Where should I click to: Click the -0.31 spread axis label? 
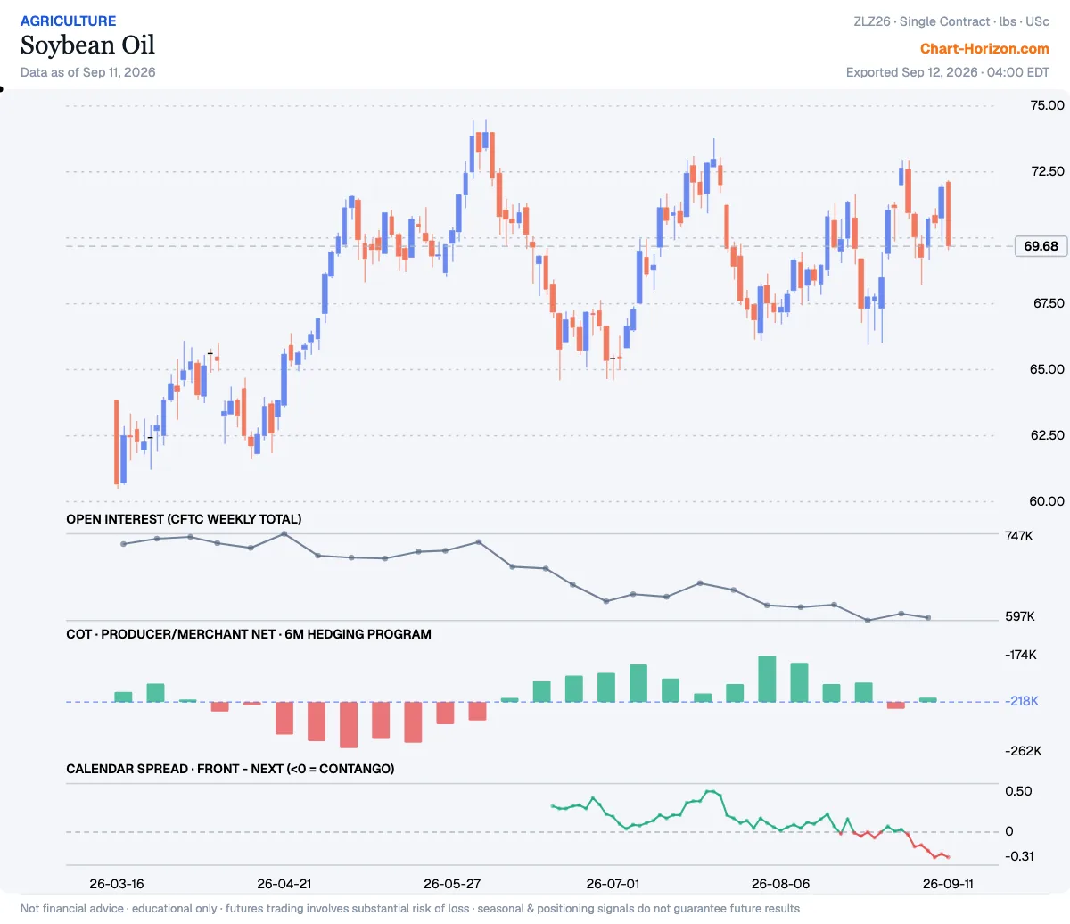(1019, 856)
